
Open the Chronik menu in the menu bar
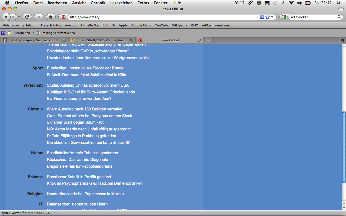98,3
